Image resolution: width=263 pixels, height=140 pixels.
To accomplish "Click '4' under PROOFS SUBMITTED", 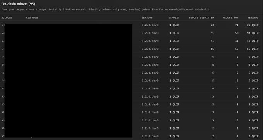I will tap(213, 88).
